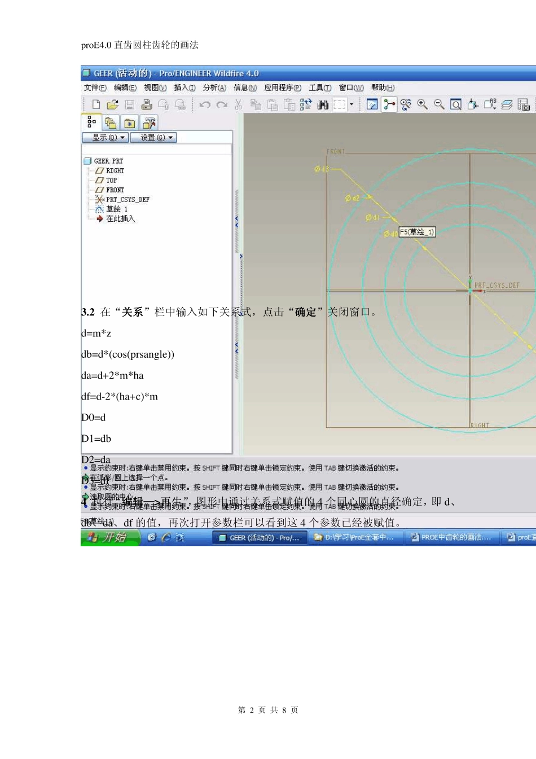Toggle the repaint view button
Screen dimensions: 536x759
pos(372,104)
